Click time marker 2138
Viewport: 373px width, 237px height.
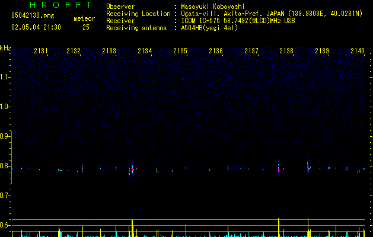tap(286, 50)
